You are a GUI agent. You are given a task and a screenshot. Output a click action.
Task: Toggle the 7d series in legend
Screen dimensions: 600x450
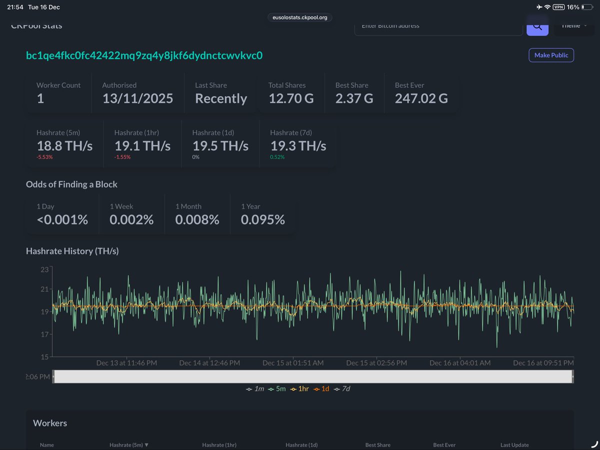(x=342, y=388)
